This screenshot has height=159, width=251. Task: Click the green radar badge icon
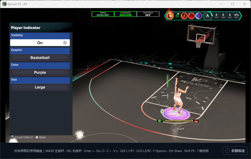(177, 16)
